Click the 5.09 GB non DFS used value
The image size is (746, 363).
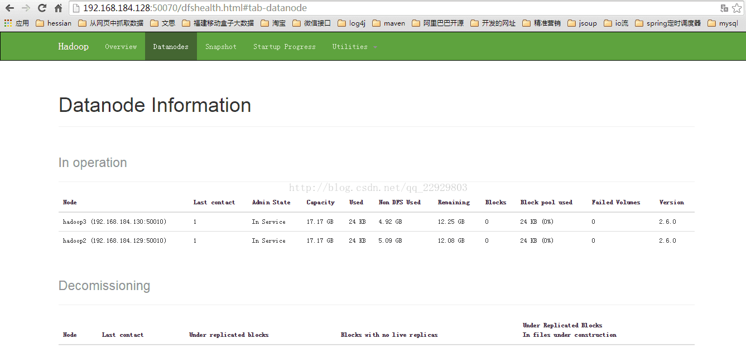(390, 241)
